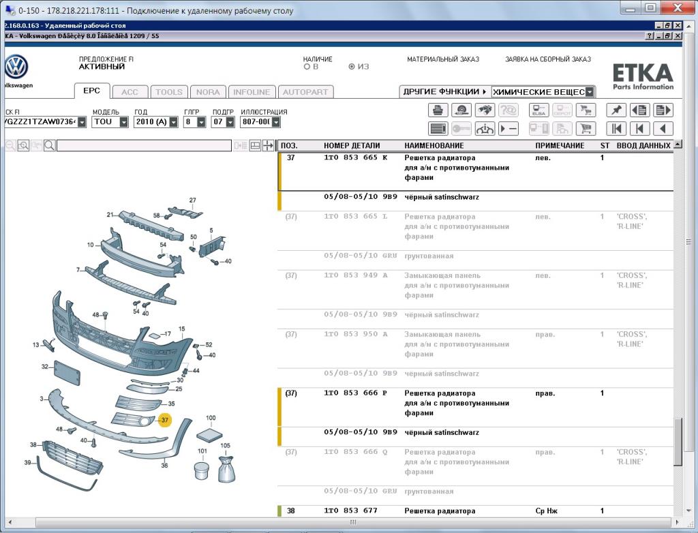This screenshot has width=698, height=533.
Task: Switch to the EPC tab
Action: click(x=92, y=91)
